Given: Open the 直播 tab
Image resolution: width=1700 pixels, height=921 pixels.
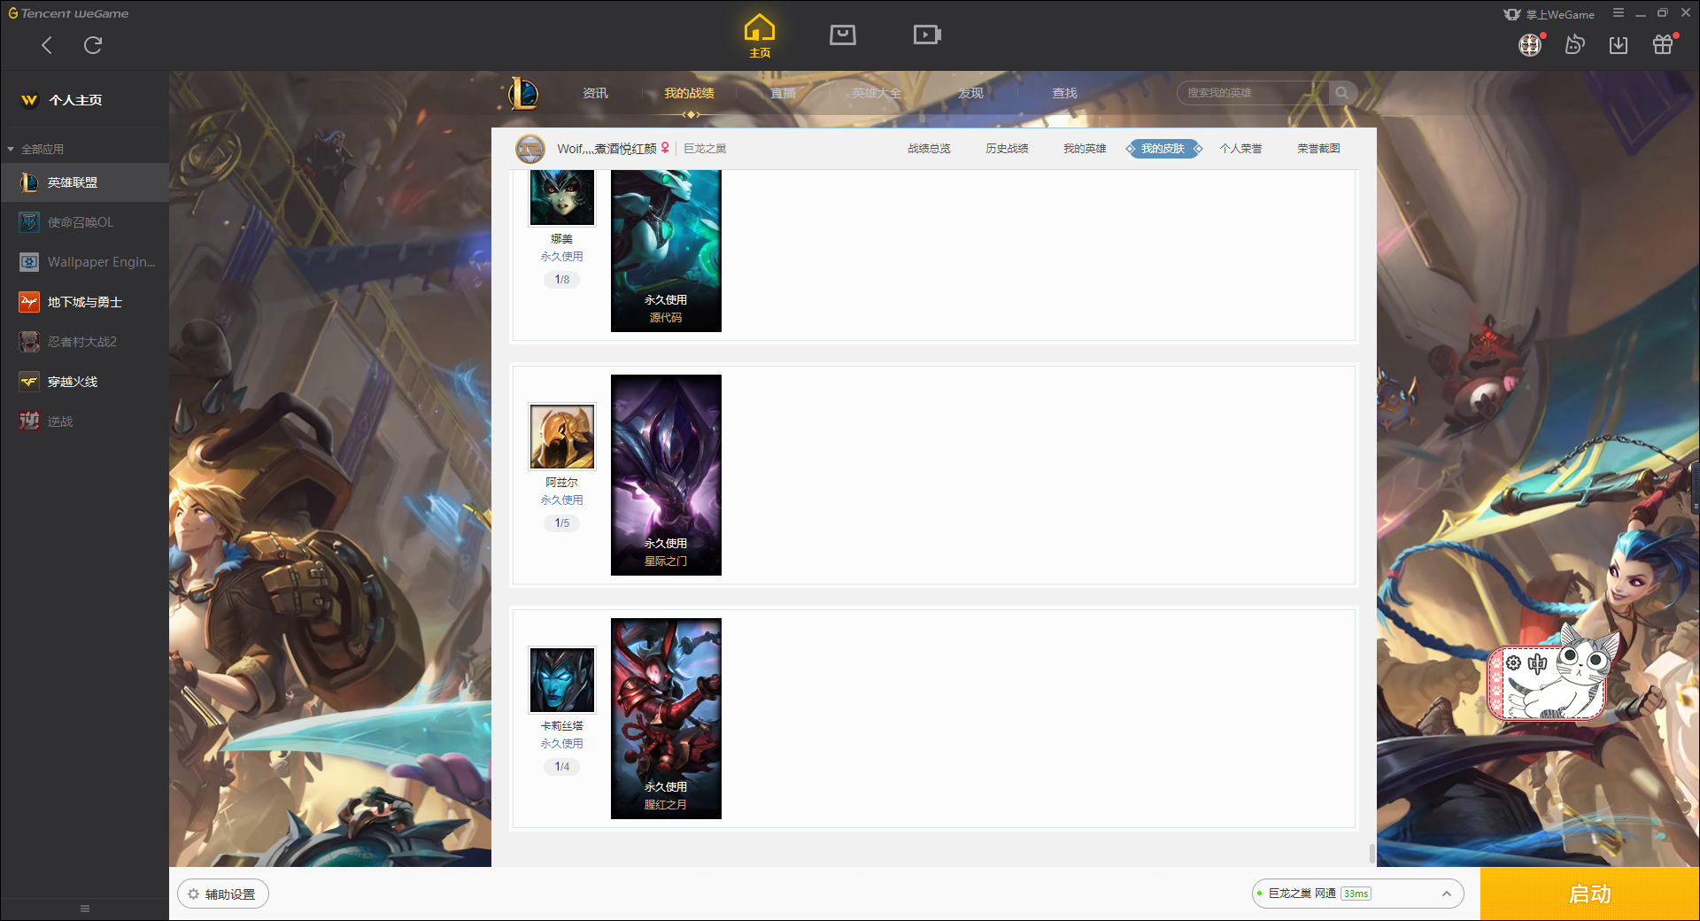Looking at the screenshot, I should (783, 93).
